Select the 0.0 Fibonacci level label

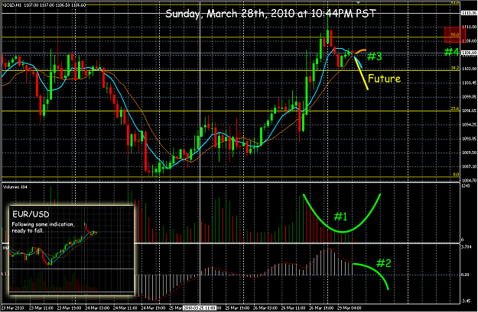[456, 175]
